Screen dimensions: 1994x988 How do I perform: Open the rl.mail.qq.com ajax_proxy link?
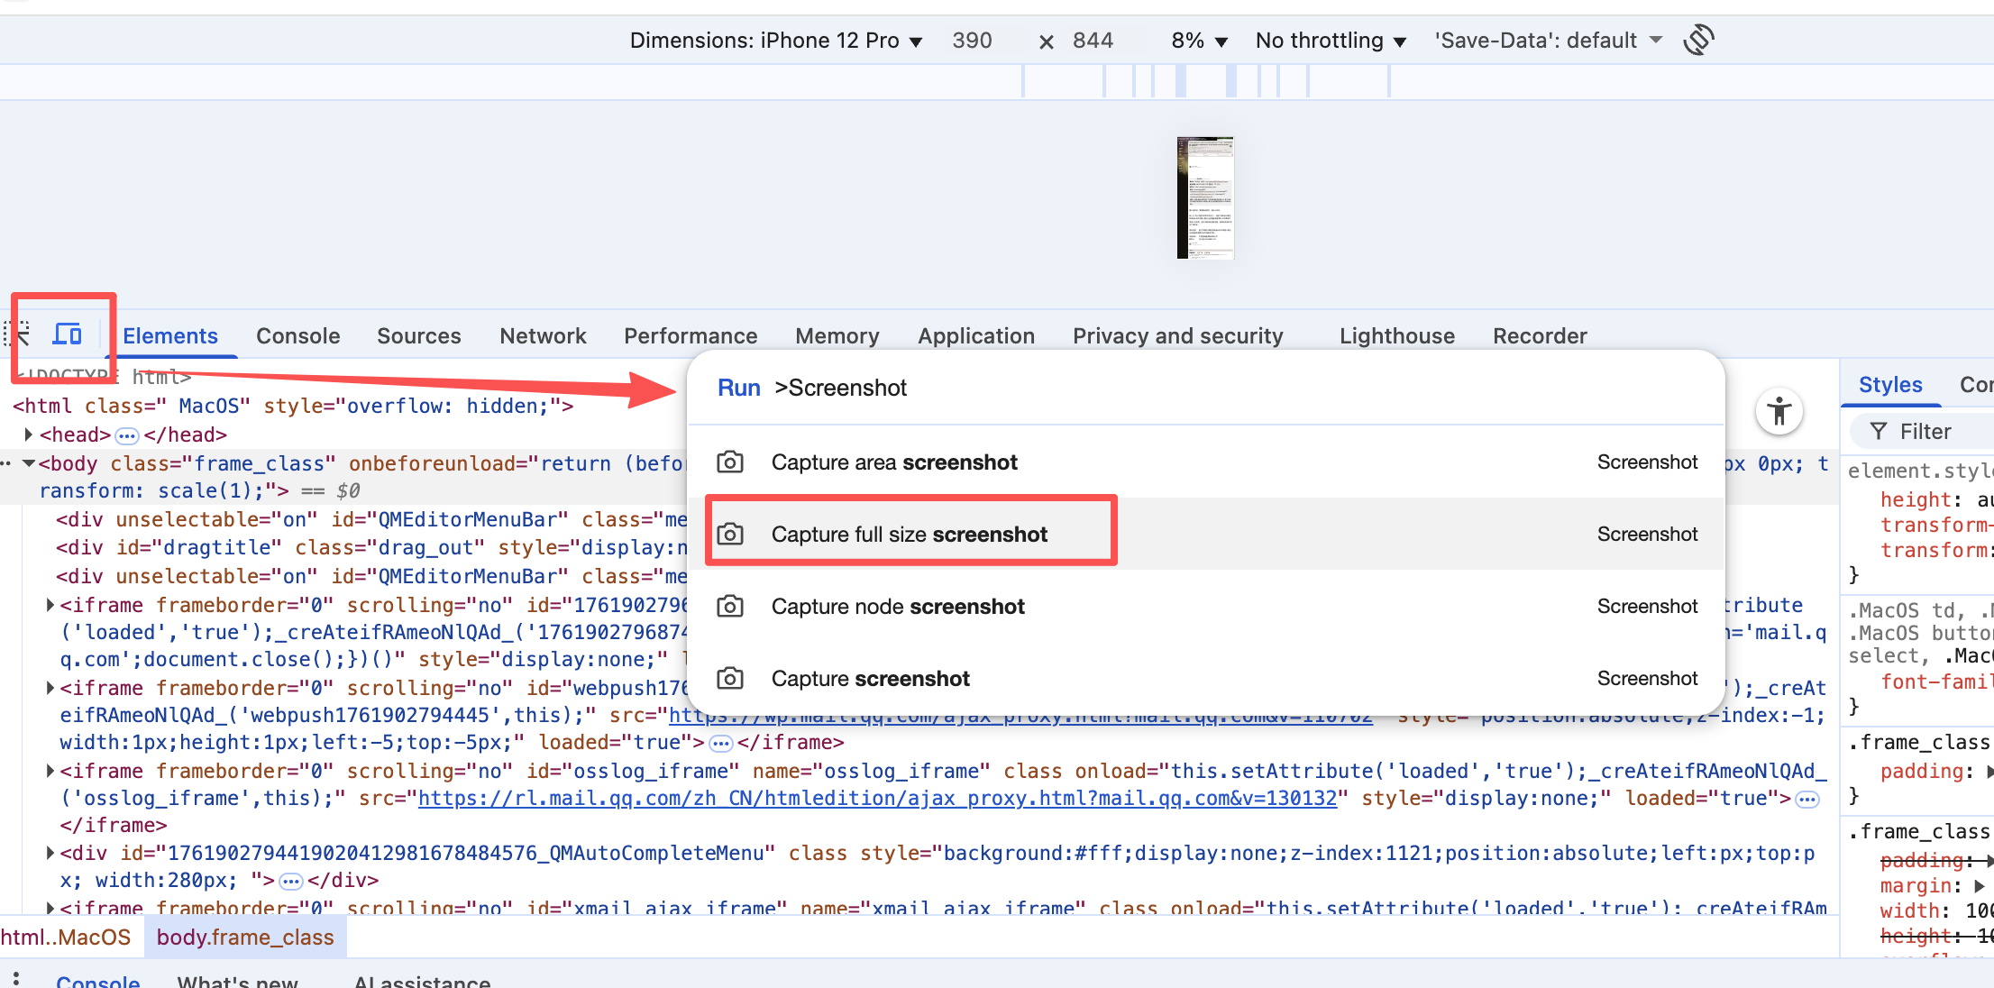tap(877, 799)
